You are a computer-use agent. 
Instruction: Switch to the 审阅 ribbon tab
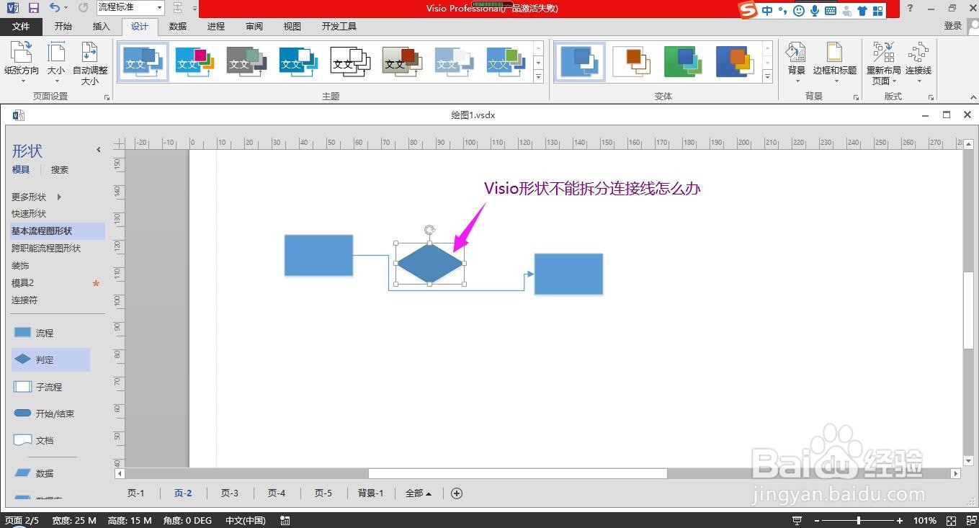[254, 26]
